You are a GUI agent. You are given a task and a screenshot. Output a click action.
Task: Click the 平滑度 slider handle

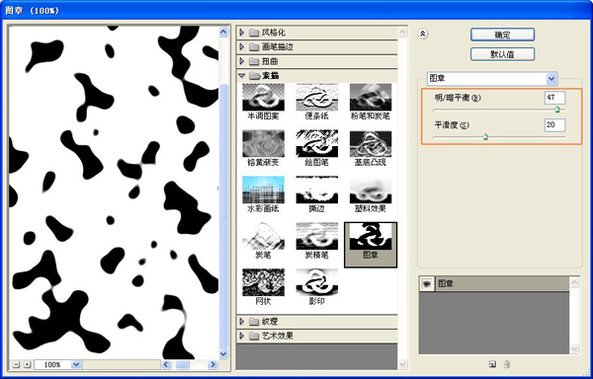[x=485, y=137]
